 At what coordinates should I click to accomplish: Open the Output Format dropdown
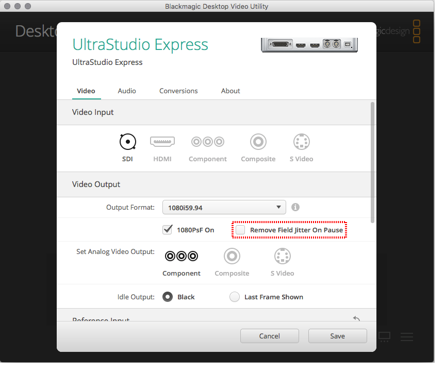[x=224, y=207]
